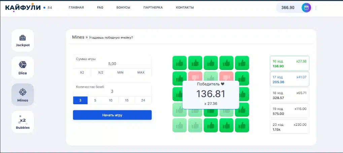343x153 pixels.
Task: Go to Главная menu item
Action: [76, 7]
